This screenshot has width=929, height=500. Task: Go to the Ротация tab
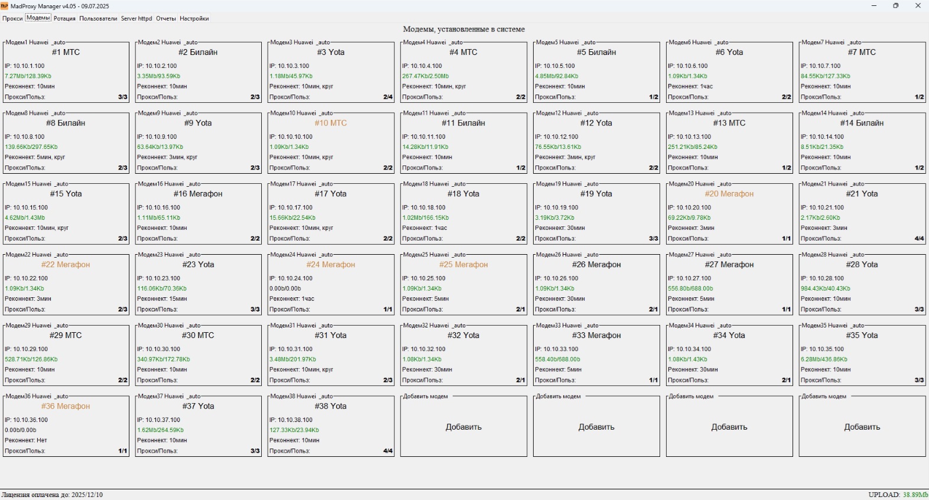coord(64,18)
